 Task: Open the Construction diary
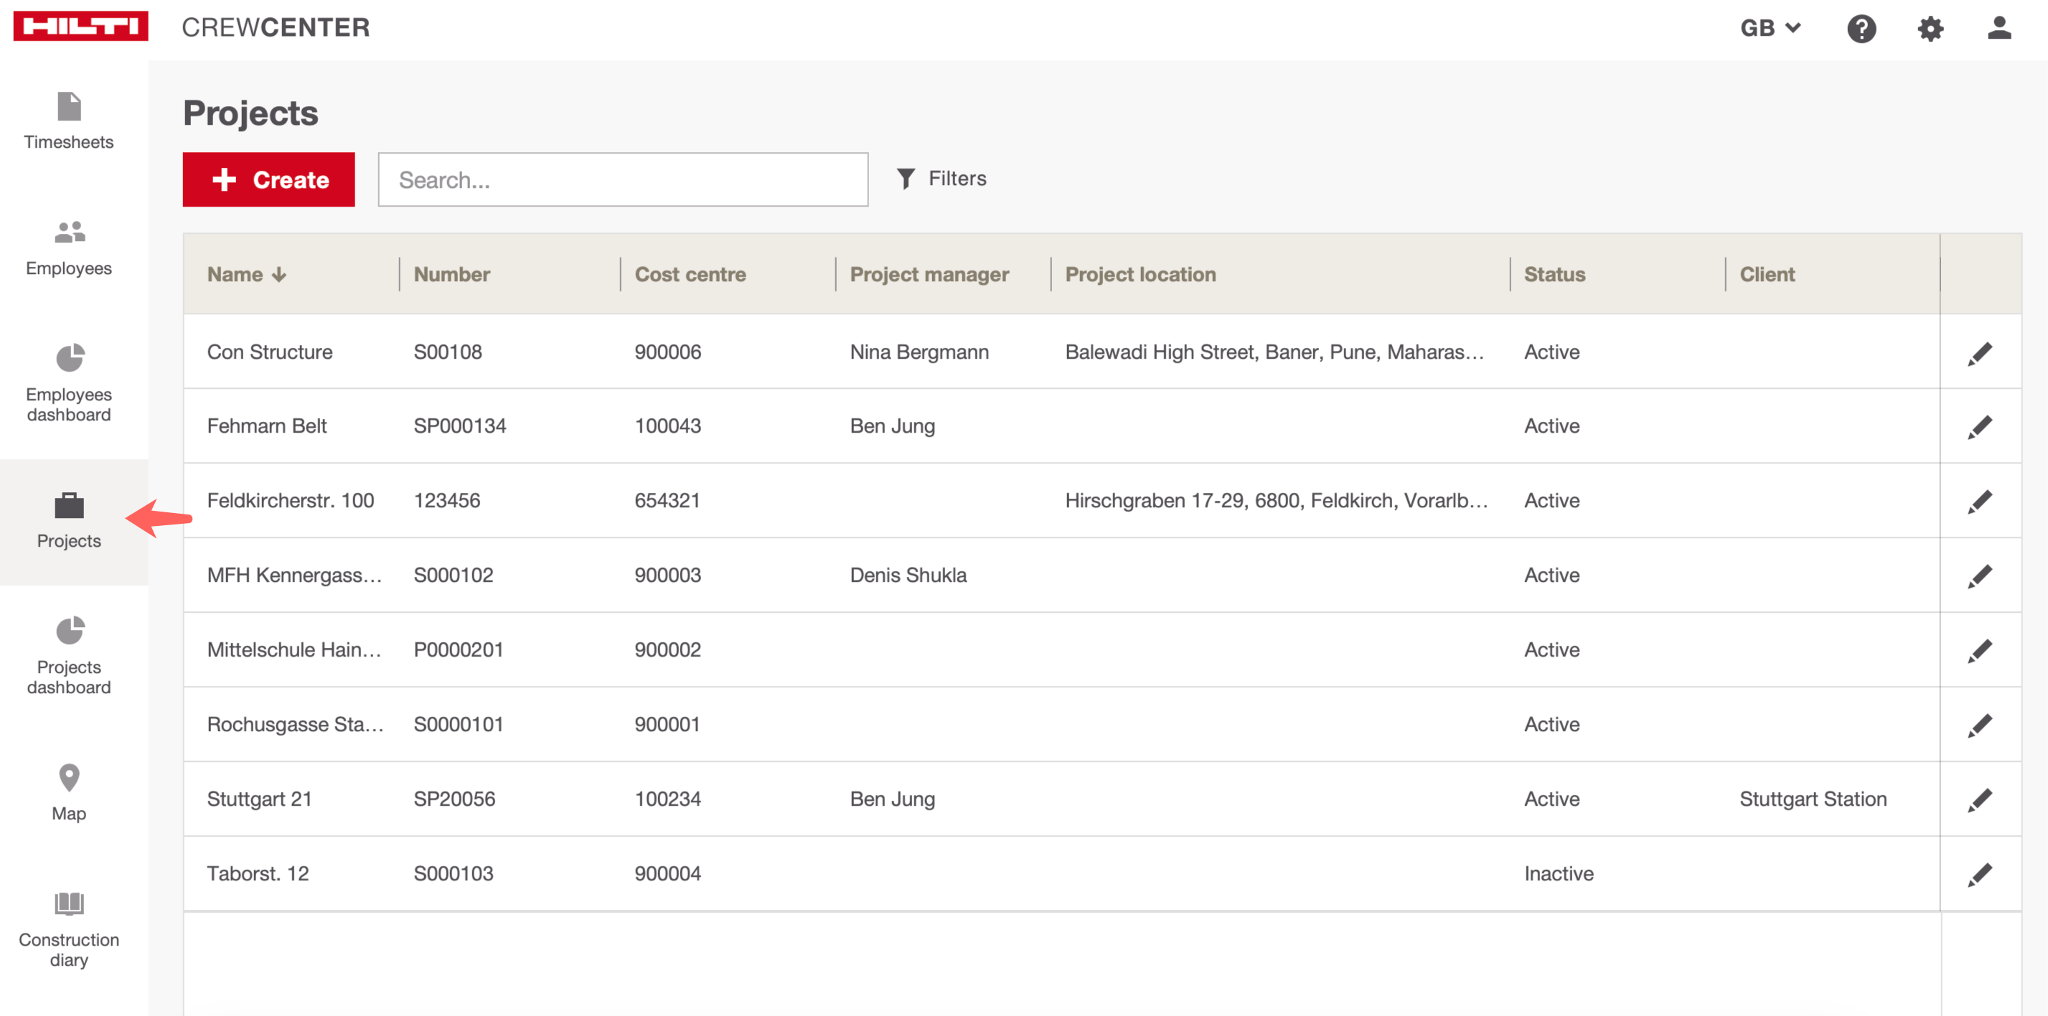coord(69,928)
